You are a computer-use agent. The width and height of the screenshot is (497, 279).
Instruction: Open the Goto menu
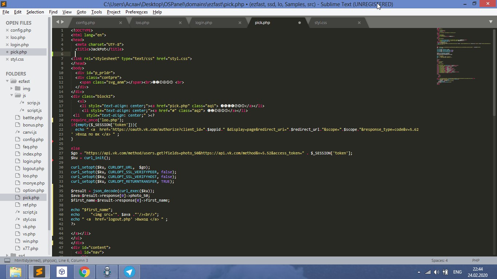coord(81,12)
